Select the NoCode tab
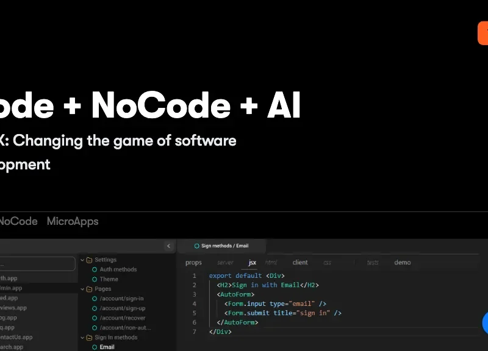This screenshot has width=488, height=351. pos(18,221)
